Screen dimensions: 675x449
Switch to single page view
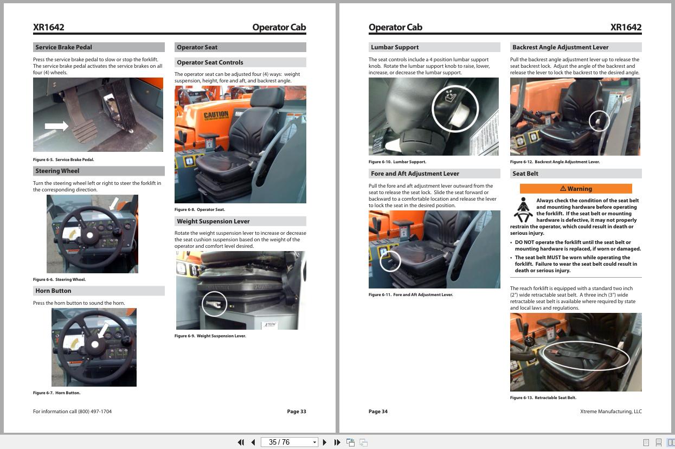pyautogui.click(x=646, y=442)
